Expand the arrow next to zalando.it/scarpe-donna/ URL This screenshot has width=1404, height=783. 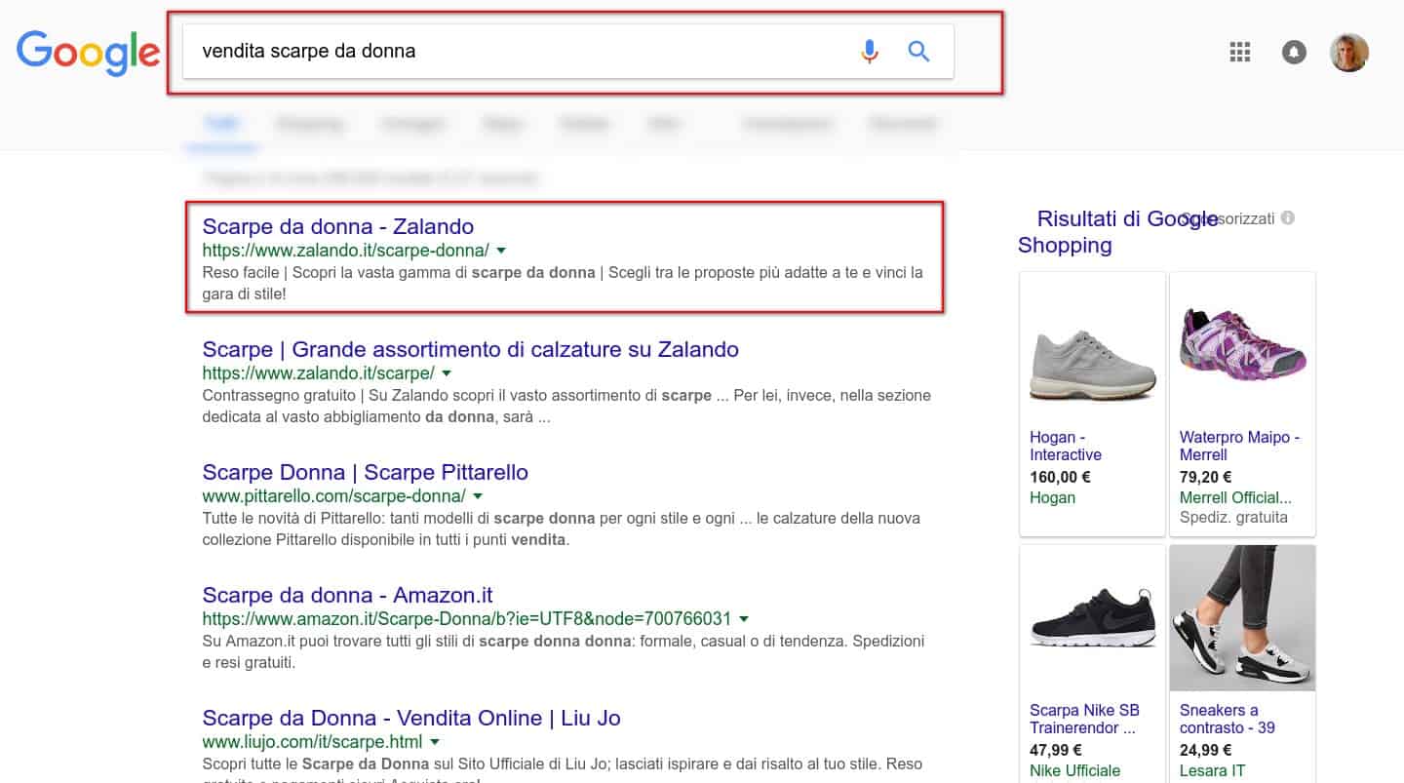click(501, 251)
